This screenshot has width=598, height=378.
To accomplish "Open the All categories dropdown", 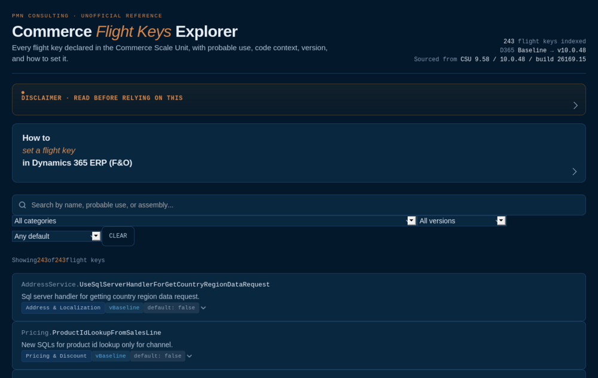I will tap(214, 221).
